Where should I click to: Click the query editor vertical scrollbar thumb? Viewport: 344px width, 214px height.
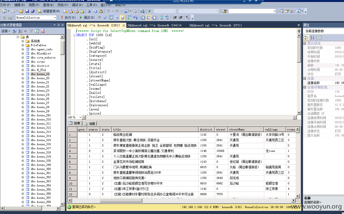(x=299, y=50)
